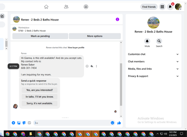The image size is (187, 137).
Task: Click chat scrollbar down arrow
Action: click(x=121, y=116)
